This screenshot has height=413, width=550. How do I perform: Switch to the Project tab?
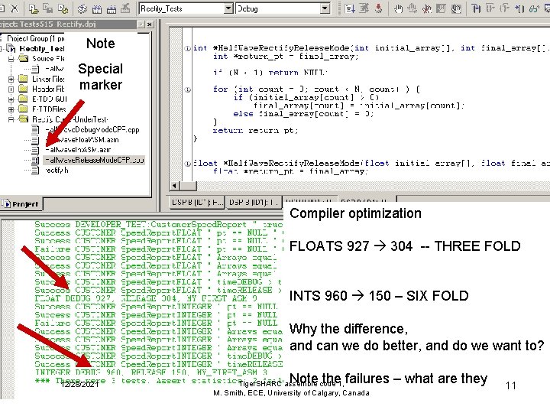click(21, 204)
